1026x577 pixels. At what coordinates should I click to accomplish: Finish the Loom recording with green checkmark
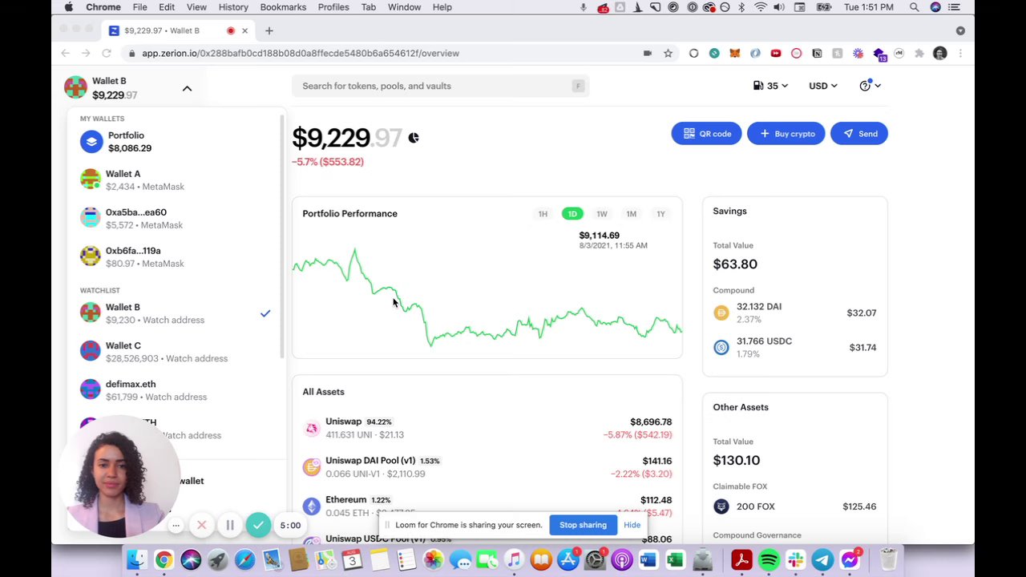pyautogui.click(x=258, y=526)
